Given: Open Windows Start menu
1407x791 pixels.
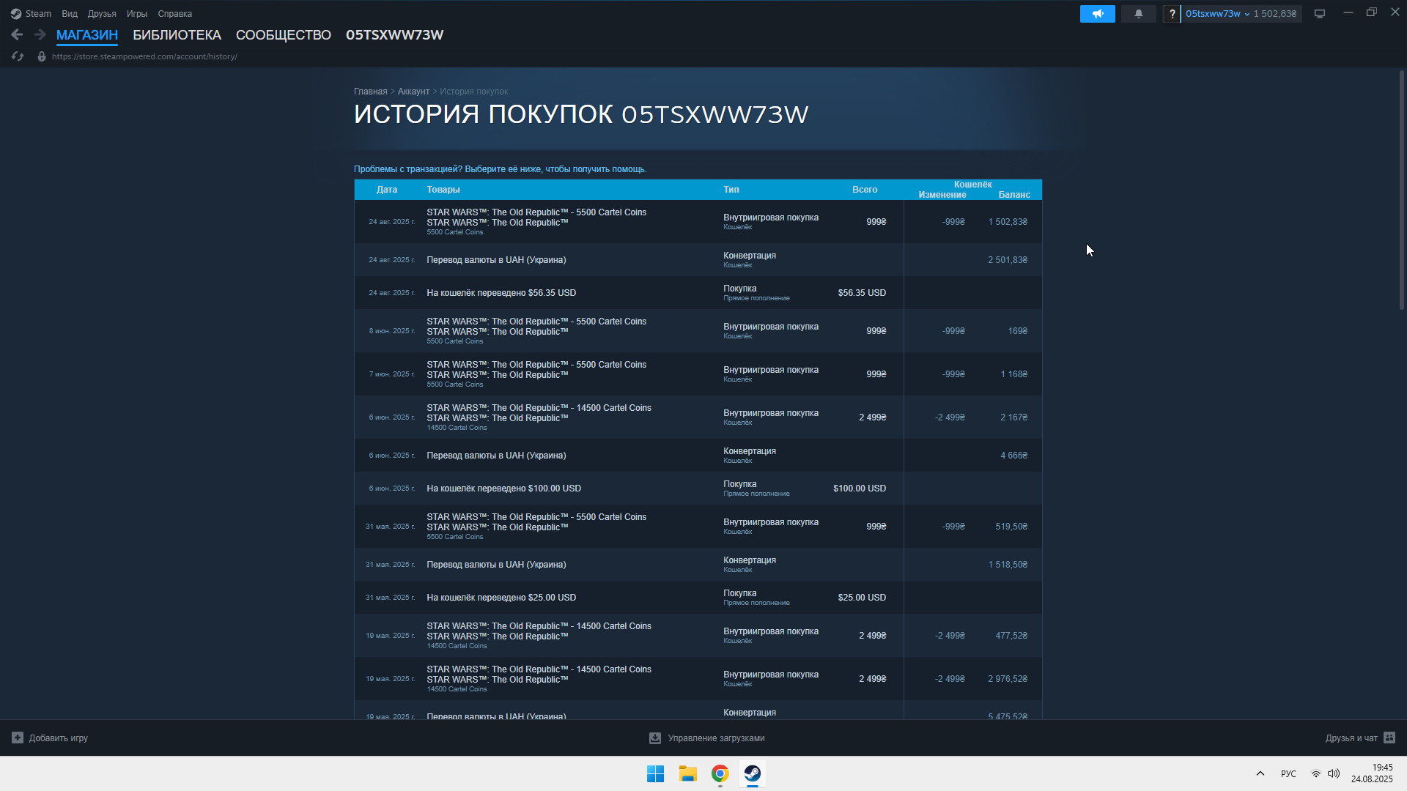Looking at the screenshot, I should pos(655,773).
